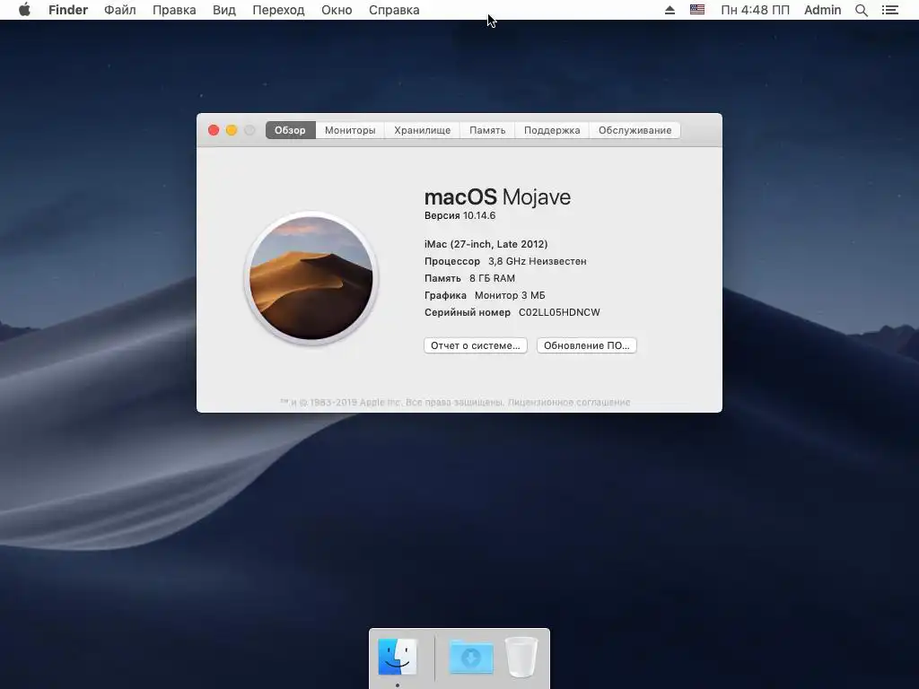
Task: Open the Окно menu
Action: (337, 10)
